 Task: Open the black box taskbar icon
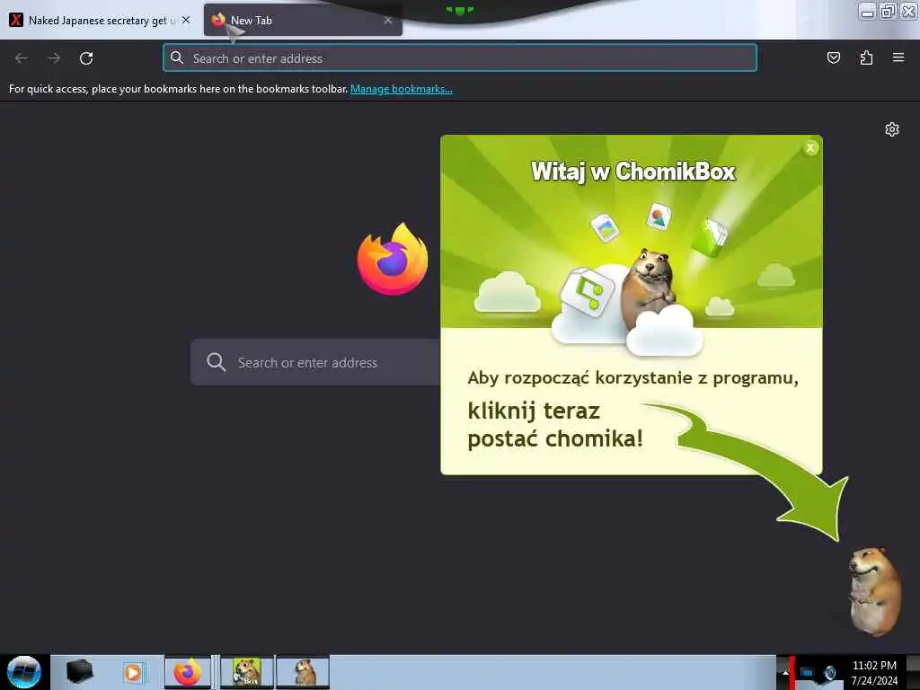[79, 671]
